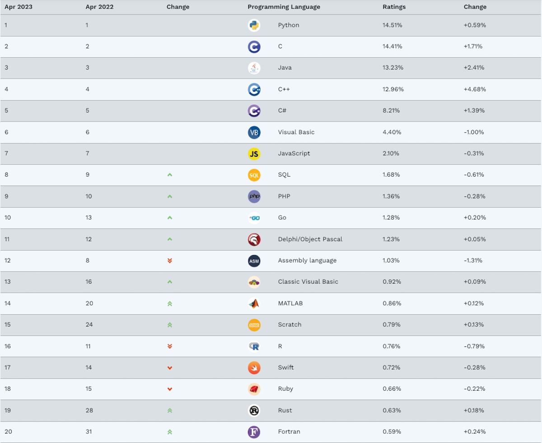Click the yellow JavaScript JS icon
The height and width of the screenshot is (443, 542).
[x=254, y=154]
